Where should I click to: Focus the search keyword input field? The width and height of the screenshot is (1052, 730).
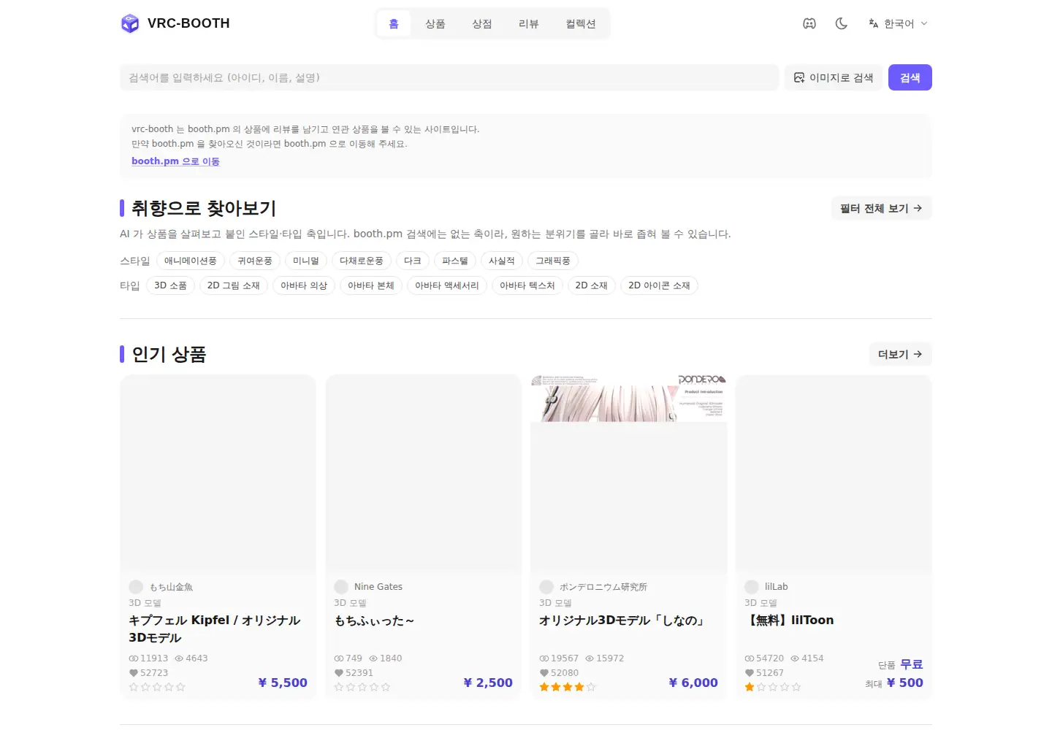[449, 77]
